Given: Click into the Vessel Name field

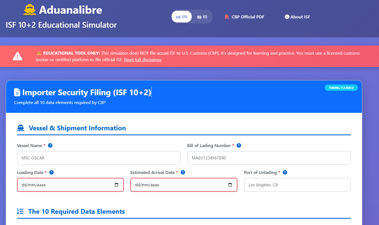Looking at the screenshot, I should click(99, 158).
